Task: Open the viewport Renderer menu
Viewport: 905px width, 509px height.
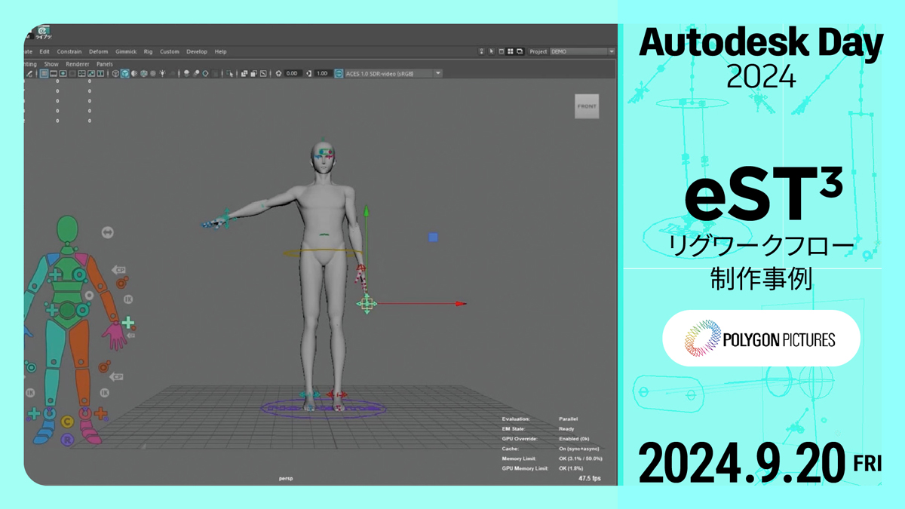Action: [x=78, y=64]
